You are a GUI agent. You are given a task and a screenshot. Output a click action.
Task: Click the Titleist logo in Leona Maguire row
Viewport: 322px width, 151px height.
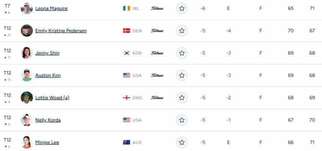click(x=157, y=8)
